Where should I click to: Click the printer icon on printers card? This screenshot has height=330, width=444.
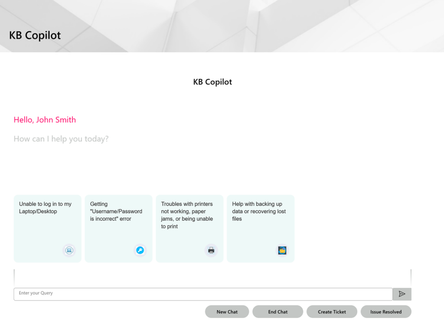[211, 250]
